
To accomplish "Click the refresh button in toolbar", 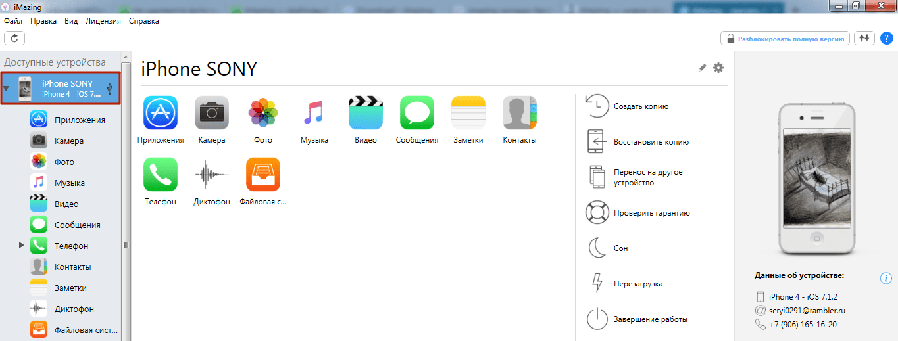I will (14, 38).
